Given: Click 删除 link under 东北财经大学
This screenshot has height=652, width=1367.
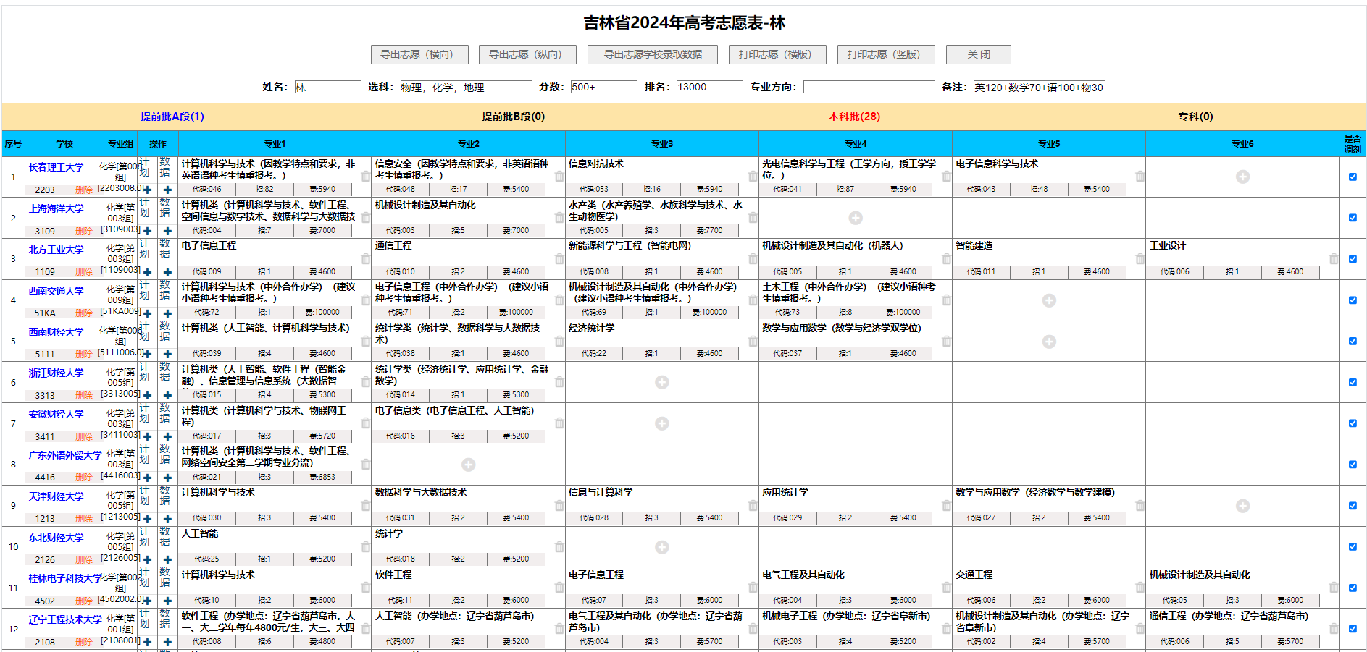Looking at the screenshot, I should 84,560.
